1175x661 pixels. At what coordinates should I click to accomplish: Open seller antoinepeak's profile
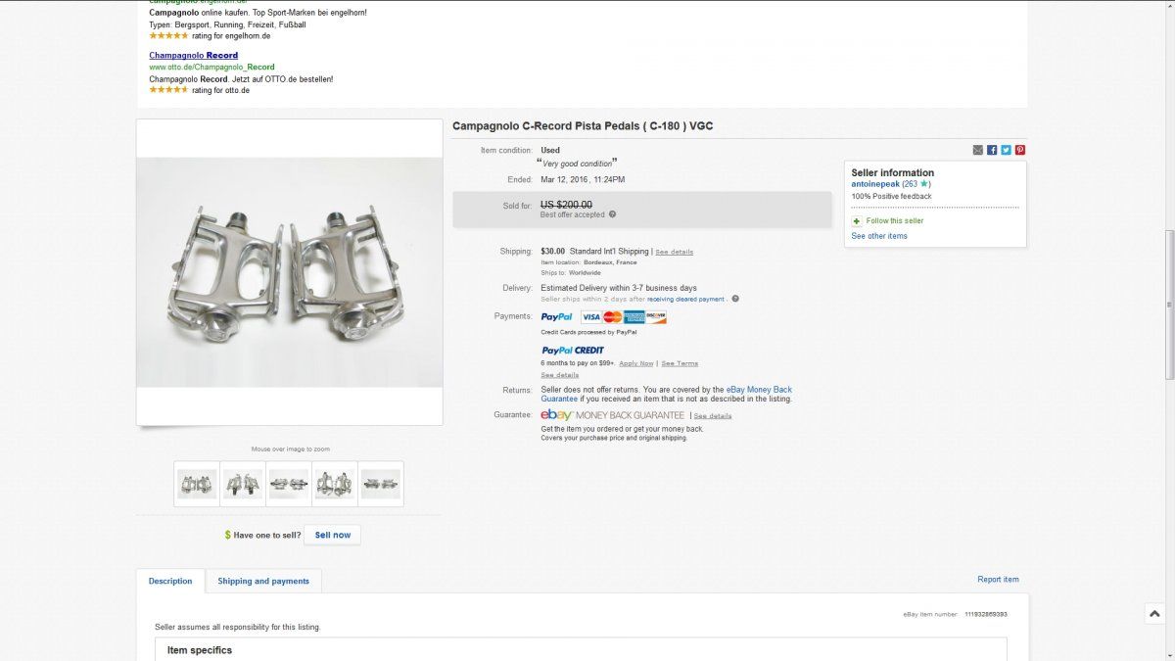pos(874,184)
